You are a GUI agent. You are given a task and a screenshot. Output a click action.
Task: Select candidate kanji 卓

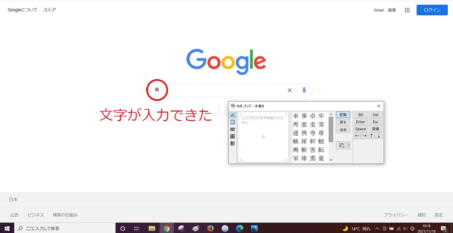[x=313, y=115]
